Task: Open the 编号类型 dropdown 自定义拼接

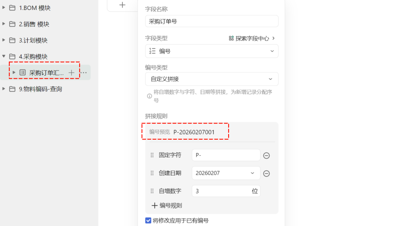Action: point(212,79)
